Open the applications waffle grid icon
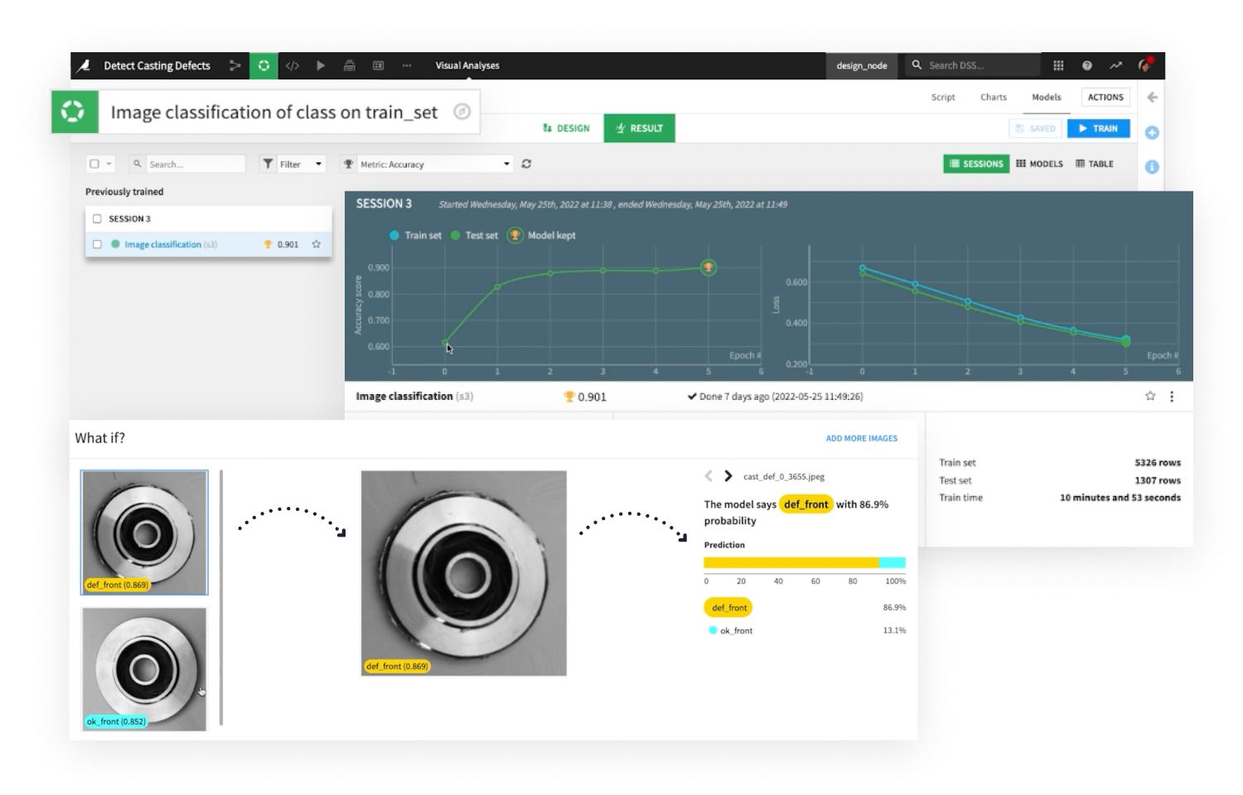 coord(1058,65)
